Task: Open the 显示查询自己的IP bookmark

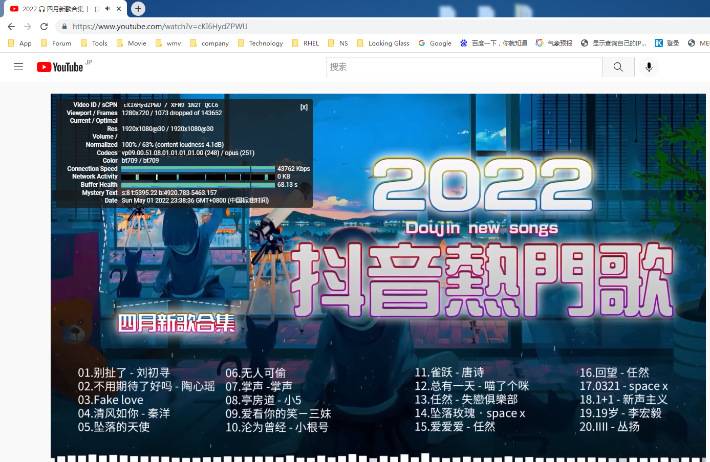Action: tap(613, 43)
